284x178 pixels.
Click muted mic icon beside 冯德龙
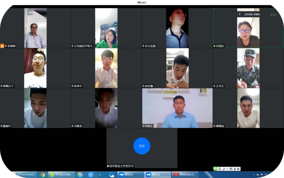coord(73,126)
